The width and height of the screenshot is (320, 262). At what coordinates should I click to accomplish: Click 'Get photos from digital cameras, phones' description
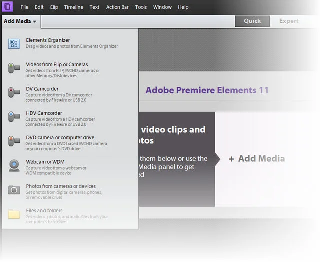pos(64,195)
